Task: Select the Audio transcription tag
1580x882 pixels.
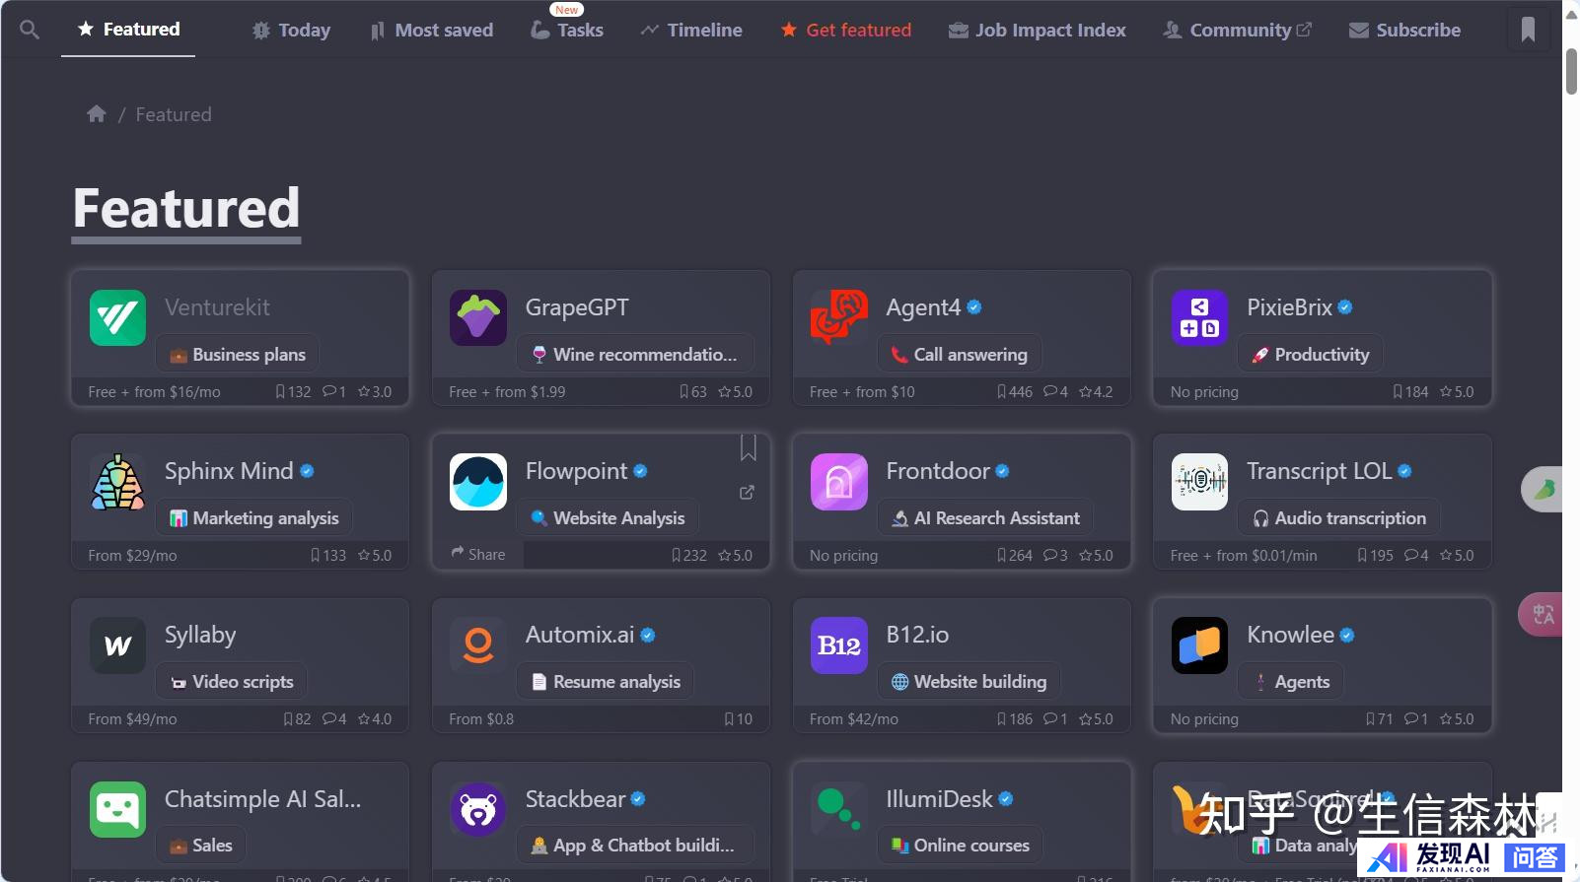Action: pos(1339,517)
